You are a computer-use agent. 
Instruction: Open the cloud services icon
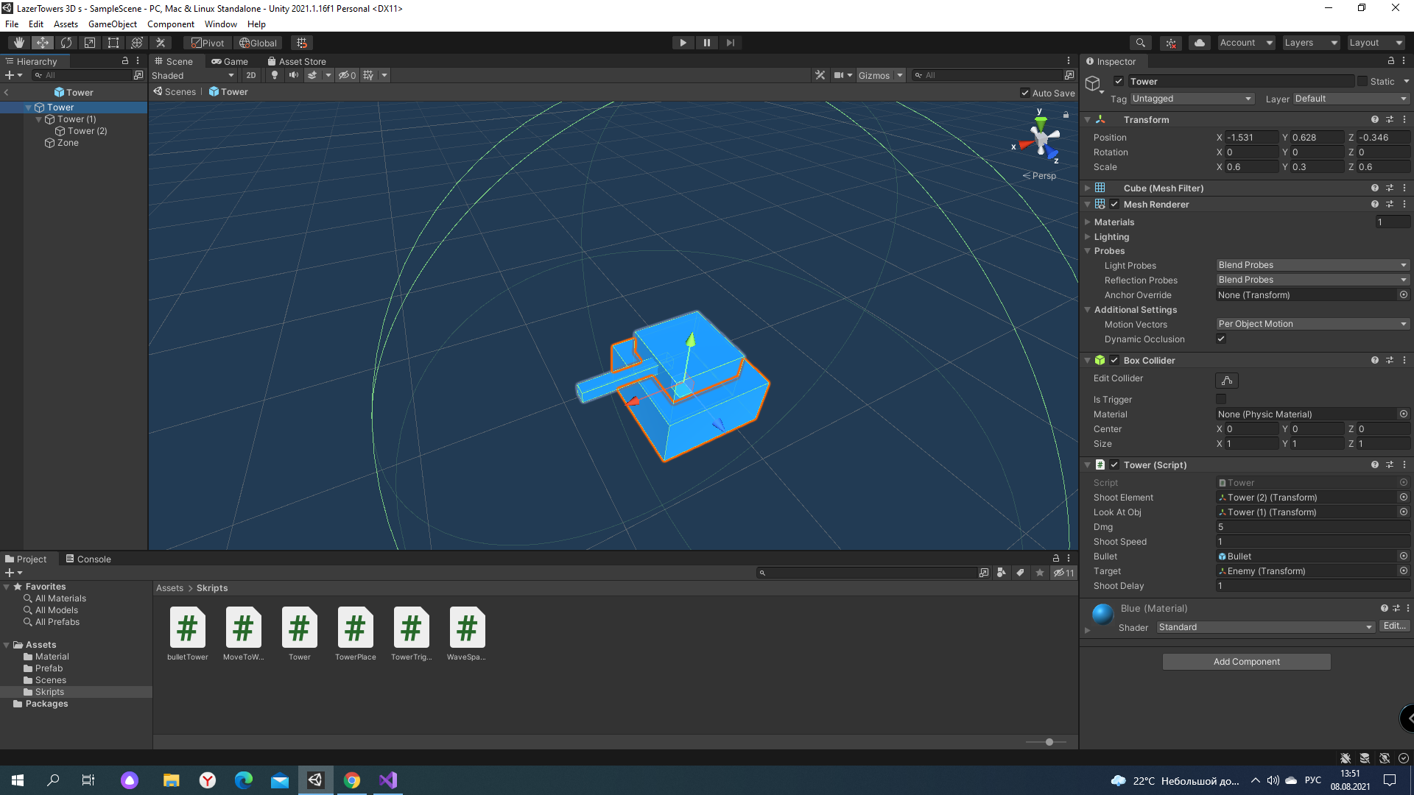click(1199, 43)
